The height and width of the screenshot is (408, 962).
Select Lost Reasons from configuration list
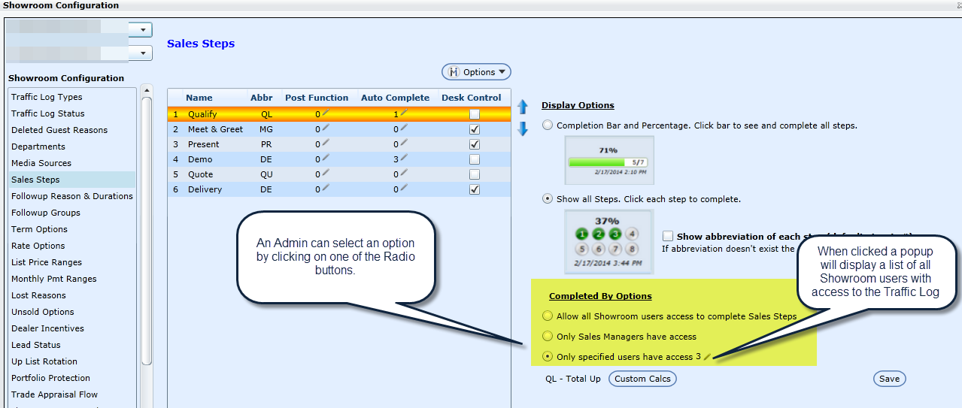[x=38, y=295]
